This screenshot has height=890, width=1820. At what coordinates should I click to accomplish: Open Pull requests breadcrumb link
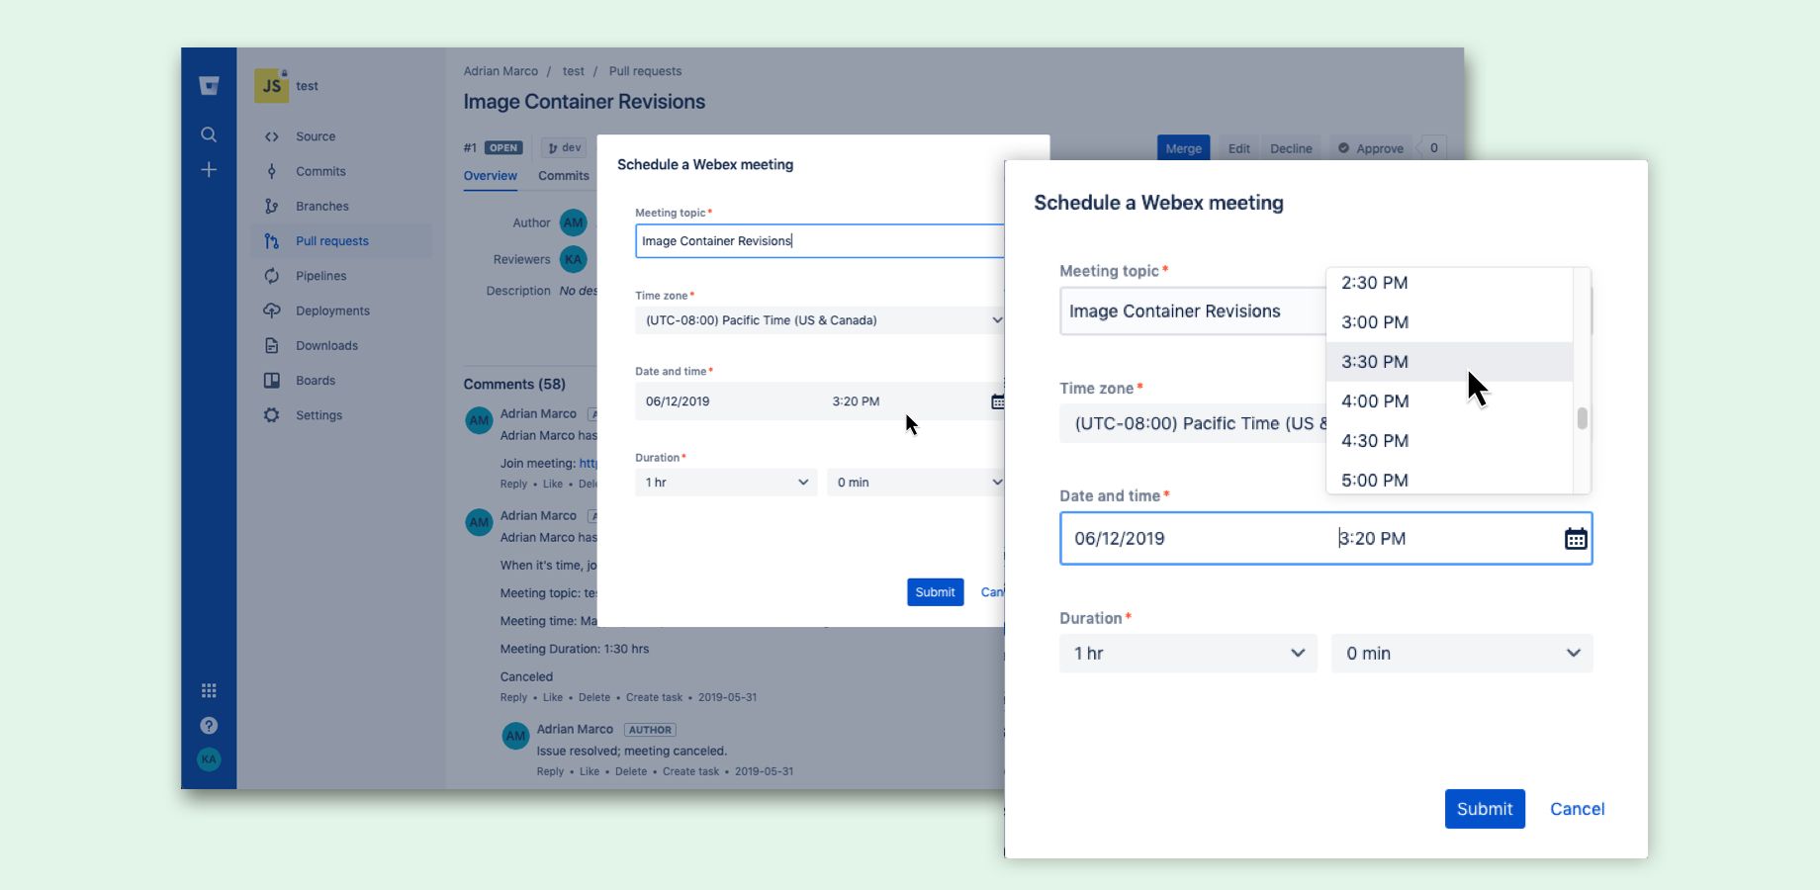645,71
